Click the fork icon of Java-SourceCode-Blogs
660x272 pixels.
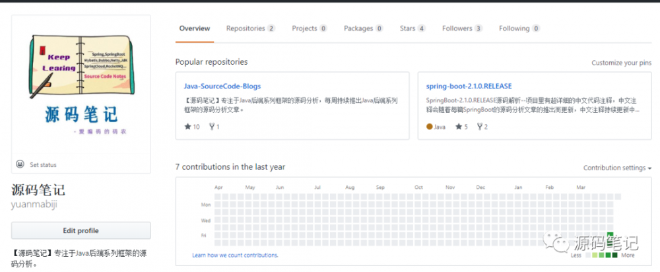212,126
